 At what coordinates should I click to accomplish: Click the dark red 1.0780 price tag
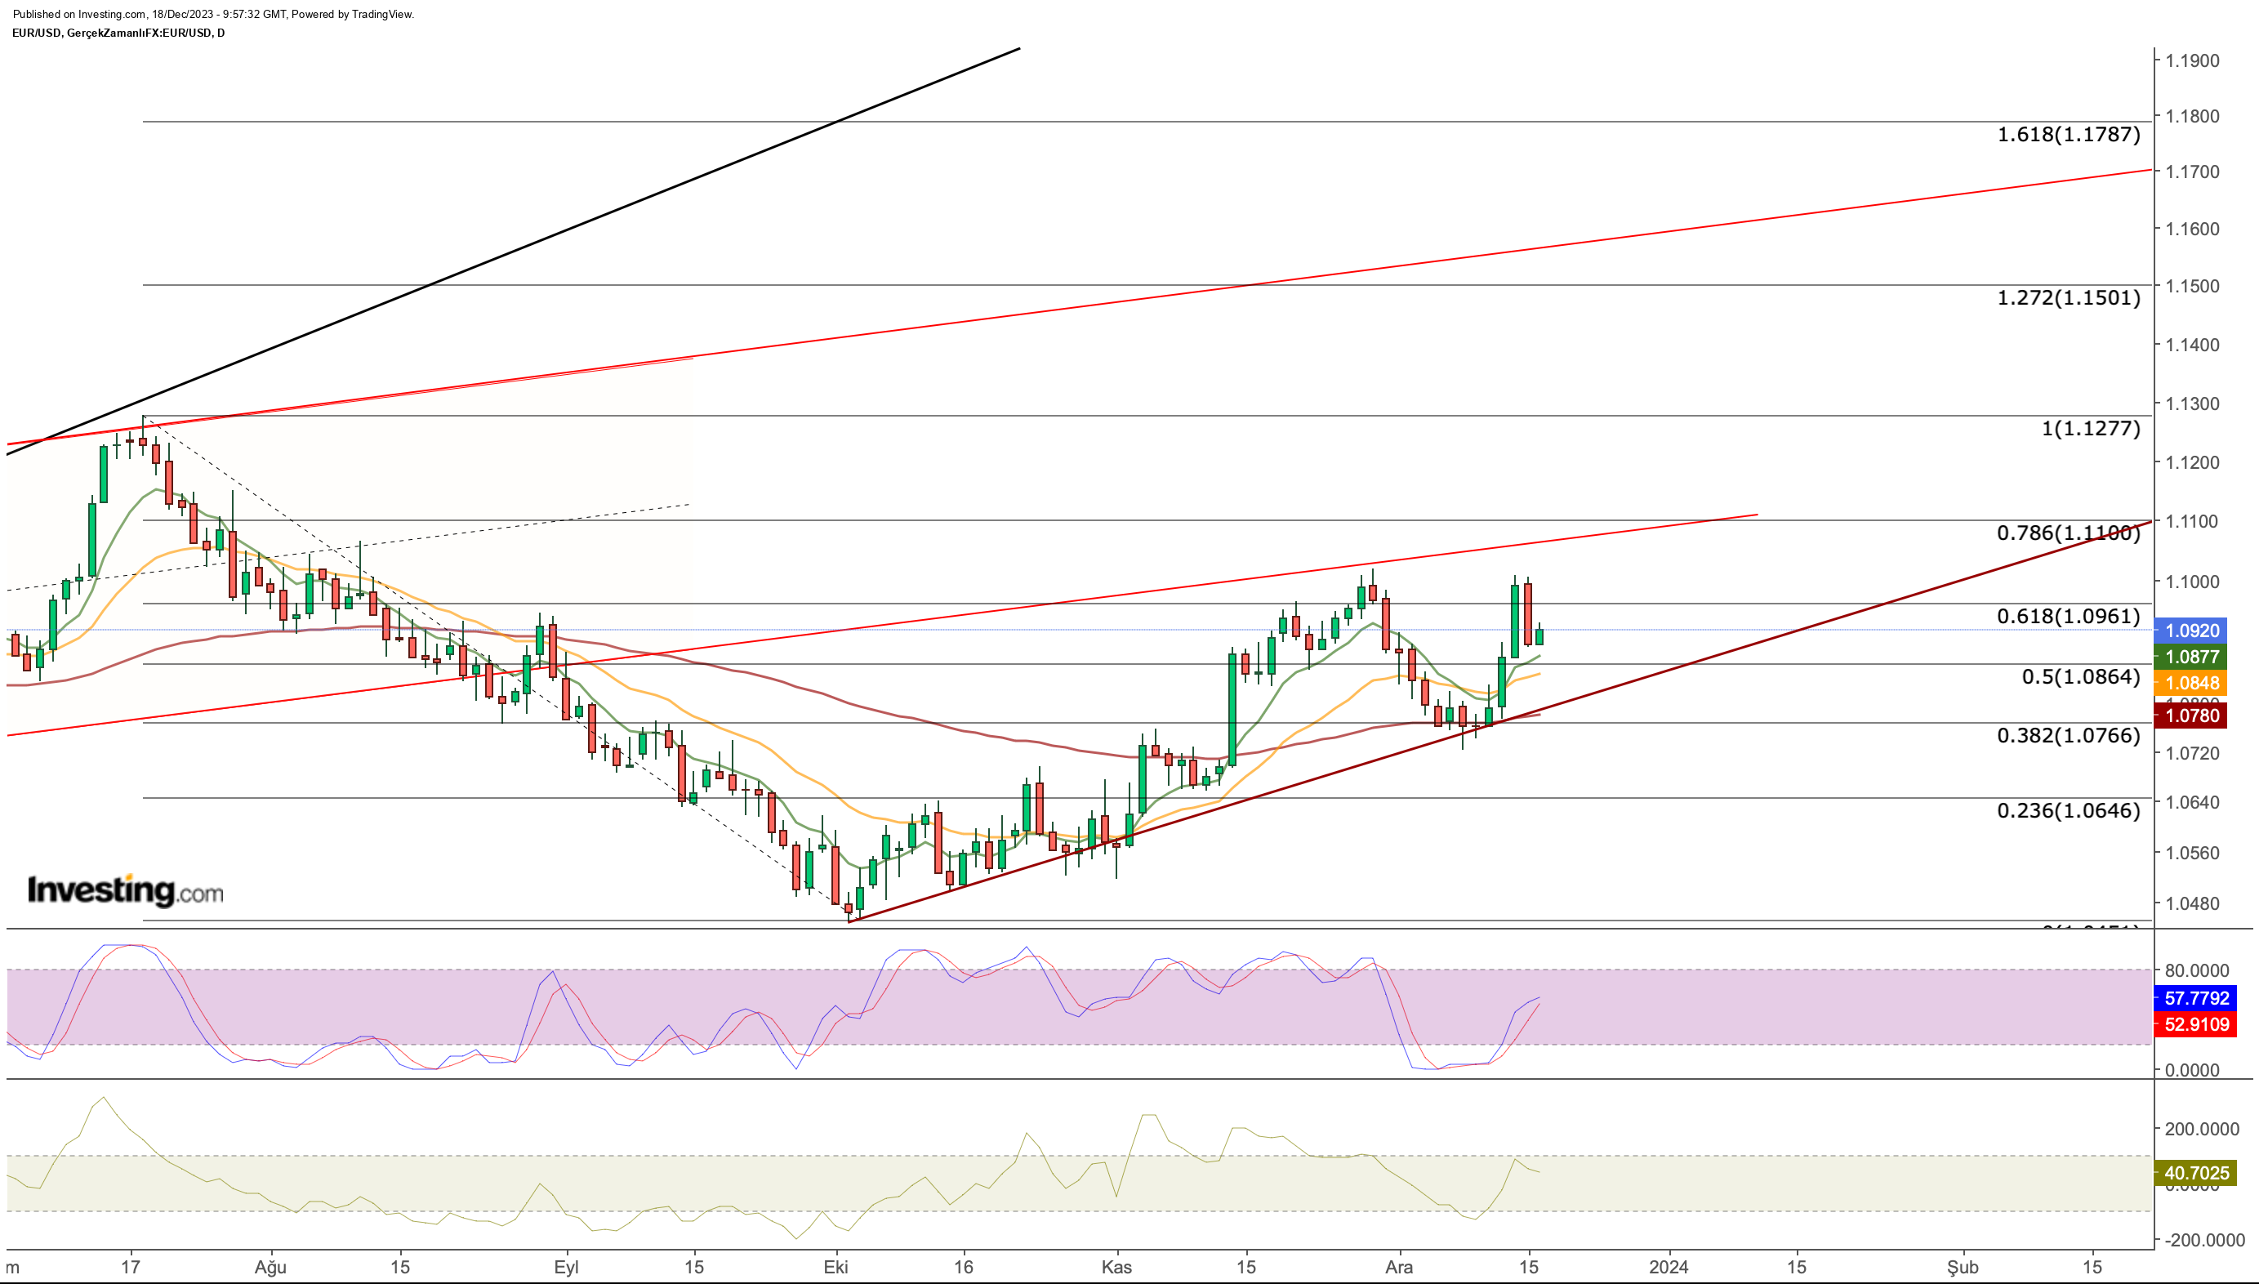pos(2191,716)
